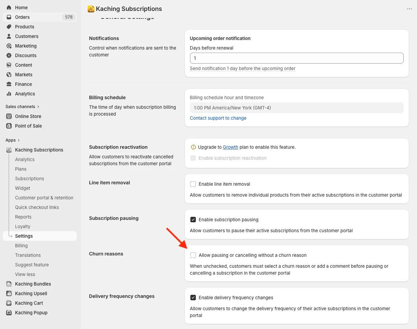Click the Suggest feature link
Screen dimensions: 417x329
click(x=32, y=265)
